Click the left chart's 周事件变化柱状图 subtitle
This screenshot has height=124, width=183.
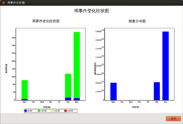46,21
